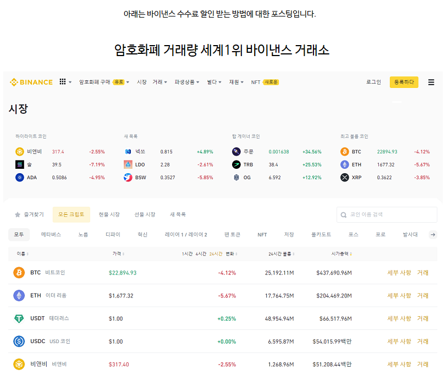Click the LDO coin icon
This screenshot has width=446, height=386.
coord(128,164)
